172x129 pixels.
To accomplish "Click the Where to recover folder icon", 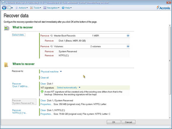I will click(x=6, y=65).
